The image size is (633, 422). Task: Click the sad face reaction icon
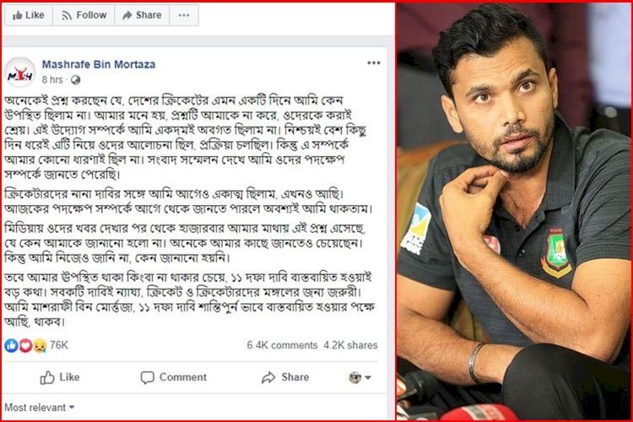click(x=40, y=345)
